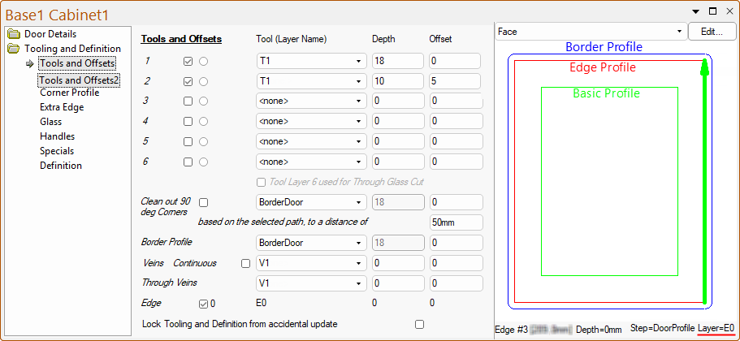Open row 3 tool layer dropdown
Viewport: 740px width, 341px height.
311,101
